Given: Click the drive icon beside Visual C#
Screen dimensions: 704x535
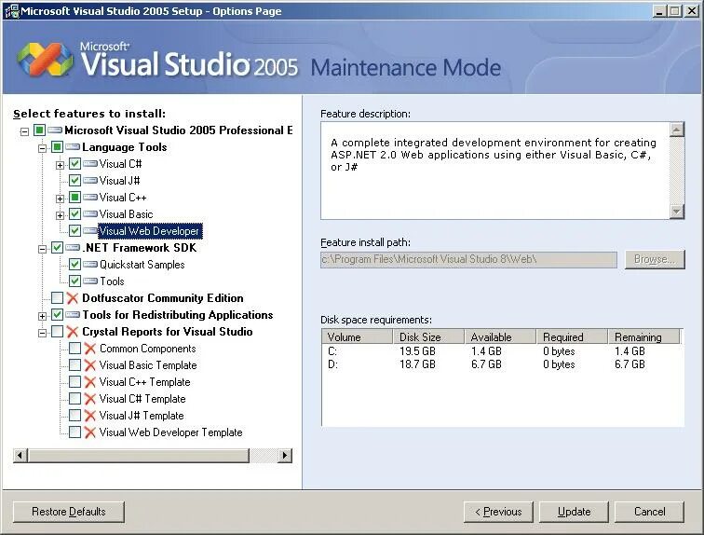Looking at the screenshot, I should point(90,164).
